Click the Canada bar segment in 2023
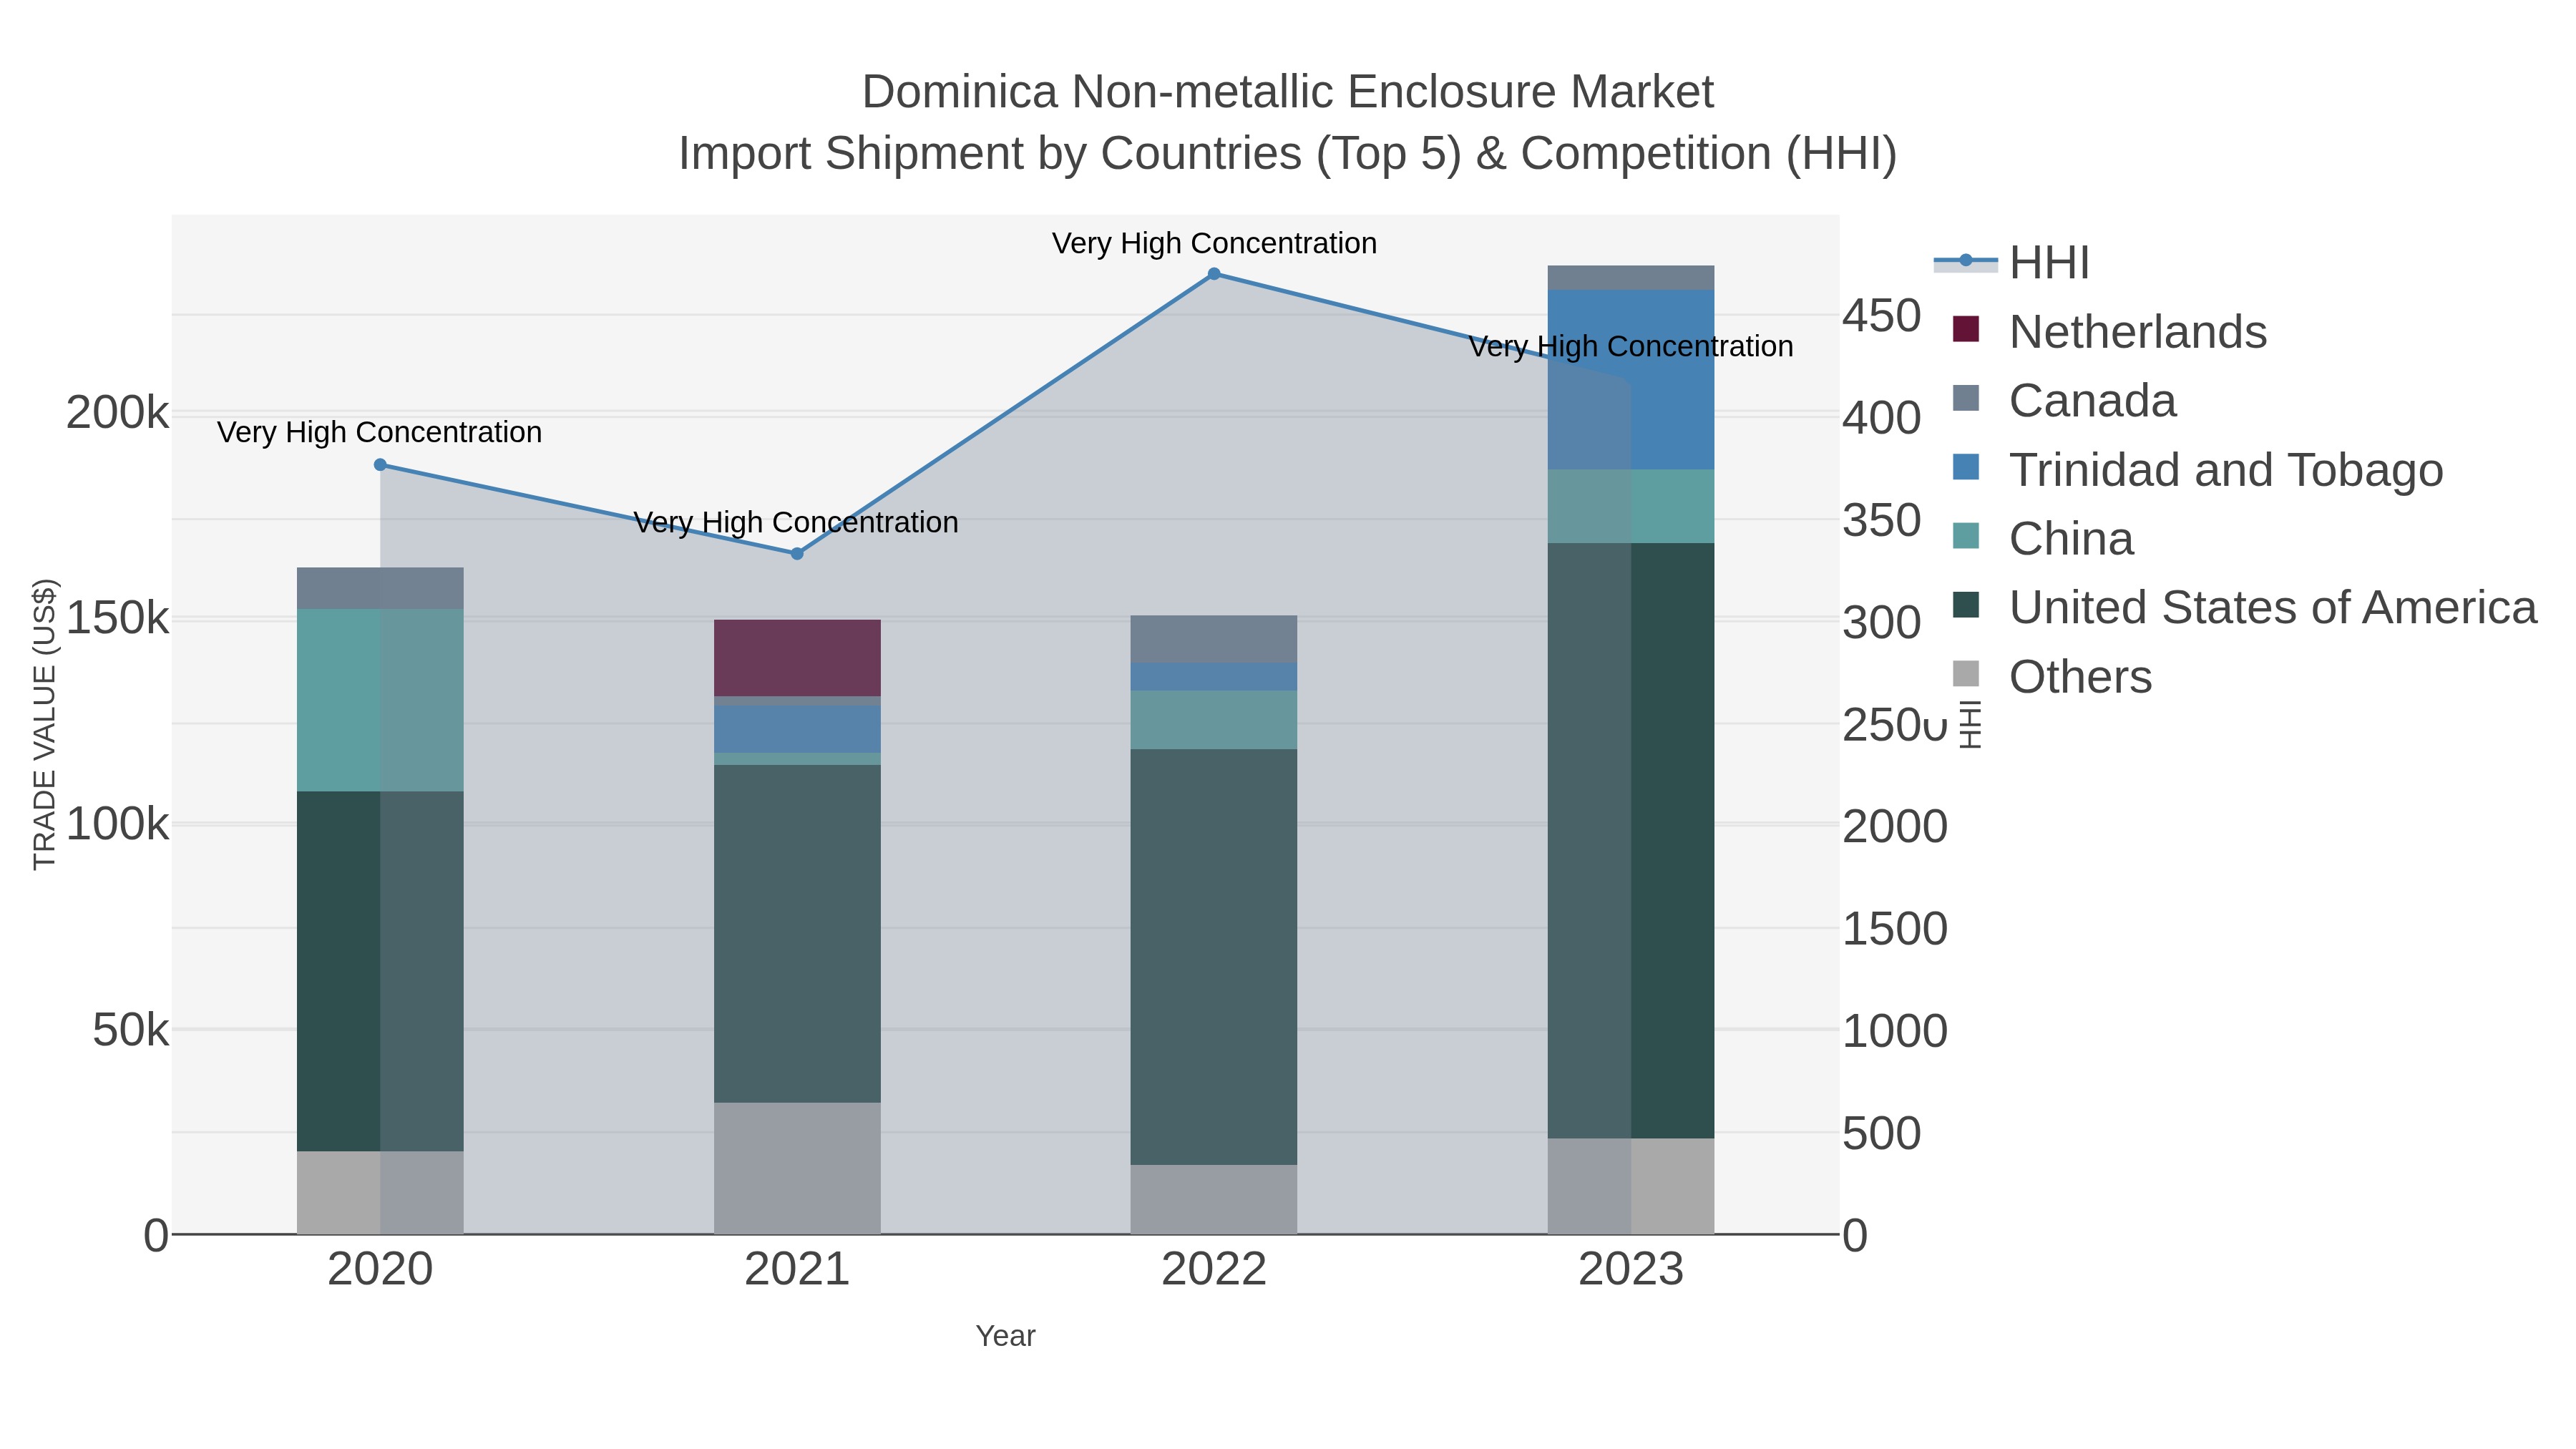This screenshot has width=2576, height=1449. (x=1631, y=278)
